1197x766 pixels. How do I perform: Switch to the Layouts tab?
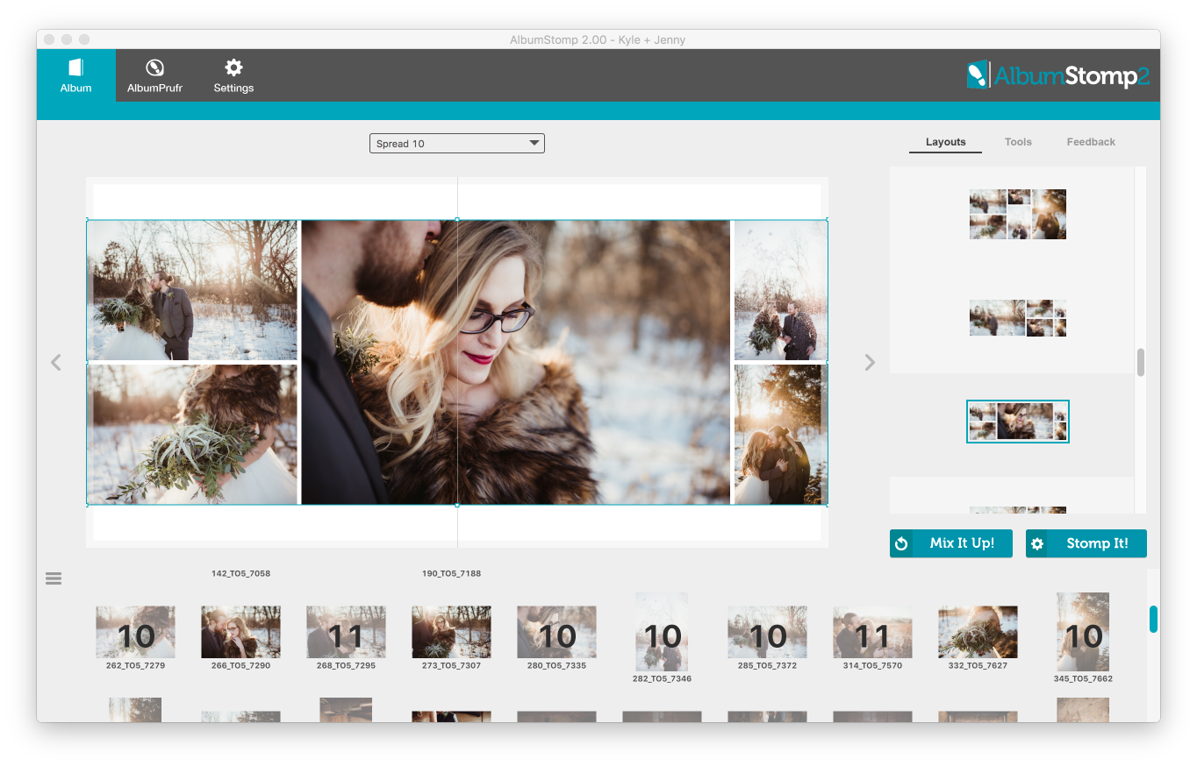tap(945, 142)
